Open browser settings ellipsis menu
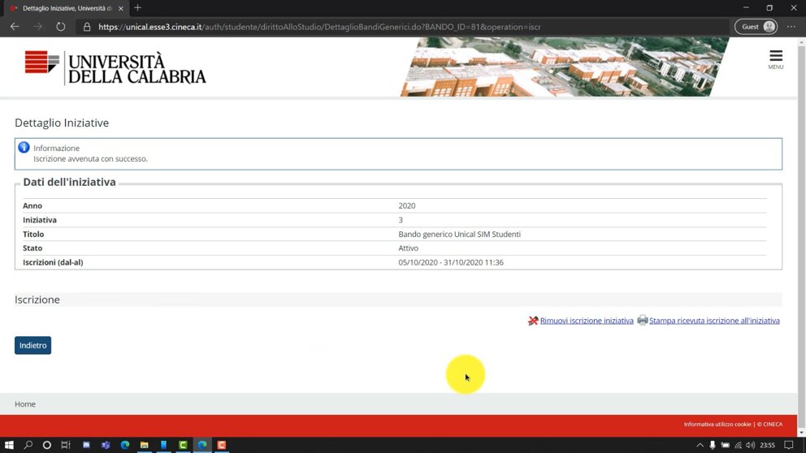This screenshot has height=453, width=806. tap(791, 27)
